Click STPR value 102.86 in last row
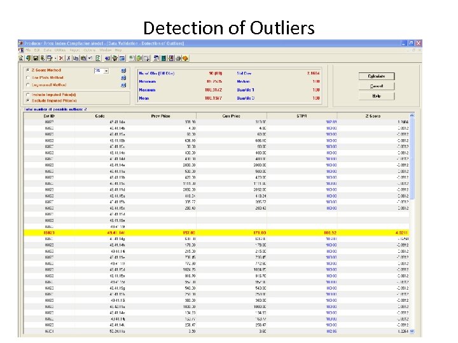The height and width of the screenshot is (343, 458). coord(331,332)
